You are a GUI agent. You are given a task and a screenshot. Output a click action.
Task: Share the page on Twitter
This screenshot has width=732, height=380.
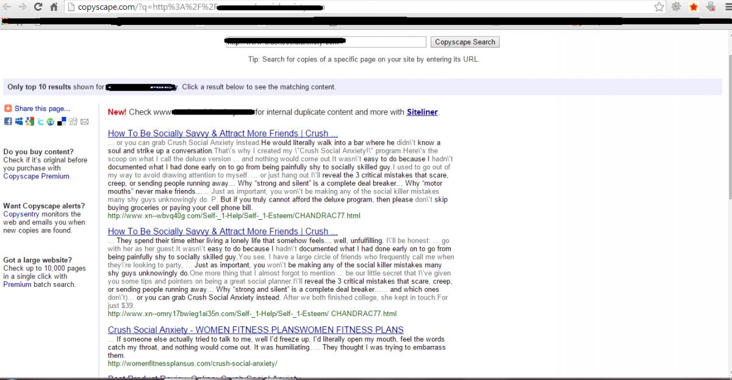tap(40, 121)
